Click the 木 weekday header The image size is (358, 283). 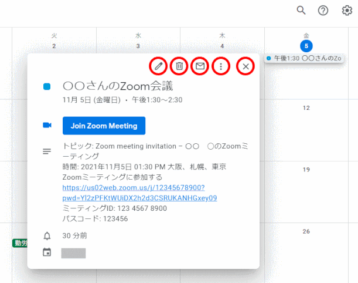click(x=222, y=36)
